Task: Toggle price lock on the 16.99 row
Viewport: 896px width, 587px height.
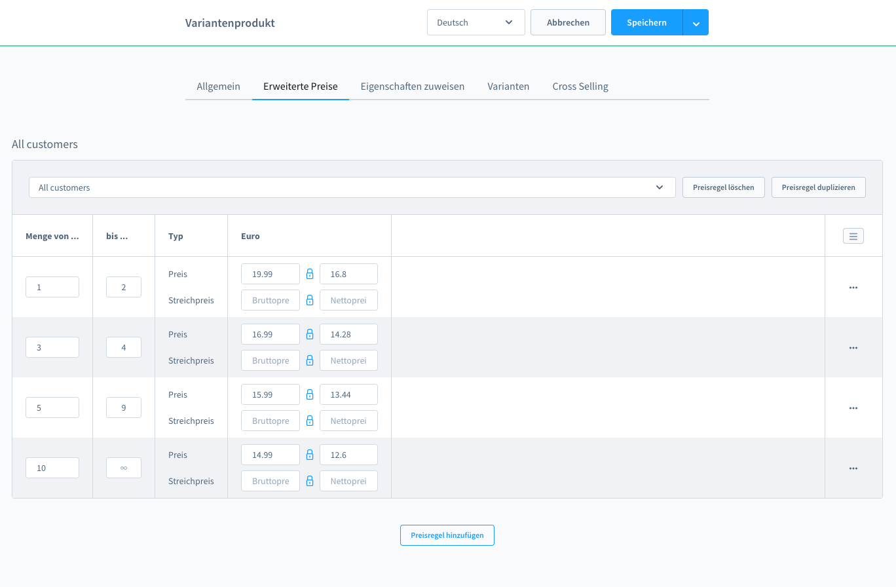Action: click(x=310, y=334)
